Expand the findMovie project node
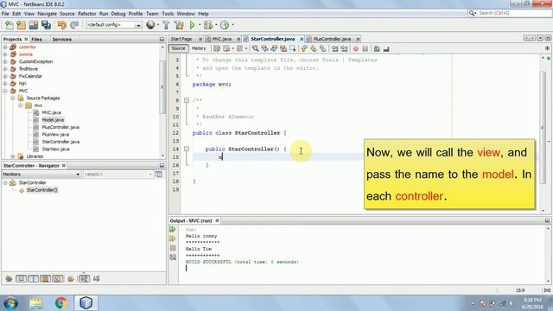Viewport: 553px width, 311px height. coord(5,69)
